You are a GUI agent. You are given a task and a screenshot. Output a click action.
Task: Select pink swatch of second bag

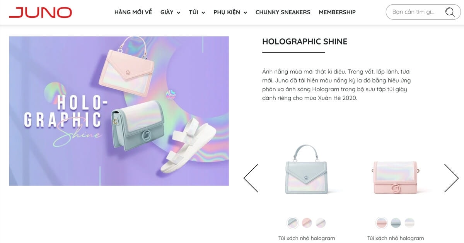click(382, 223)
